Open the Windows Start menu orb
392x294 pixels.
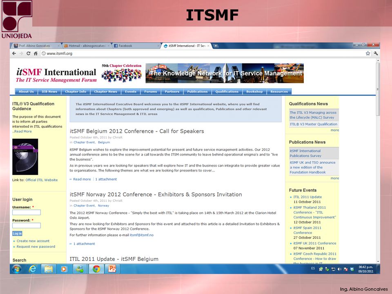point(17,269)
